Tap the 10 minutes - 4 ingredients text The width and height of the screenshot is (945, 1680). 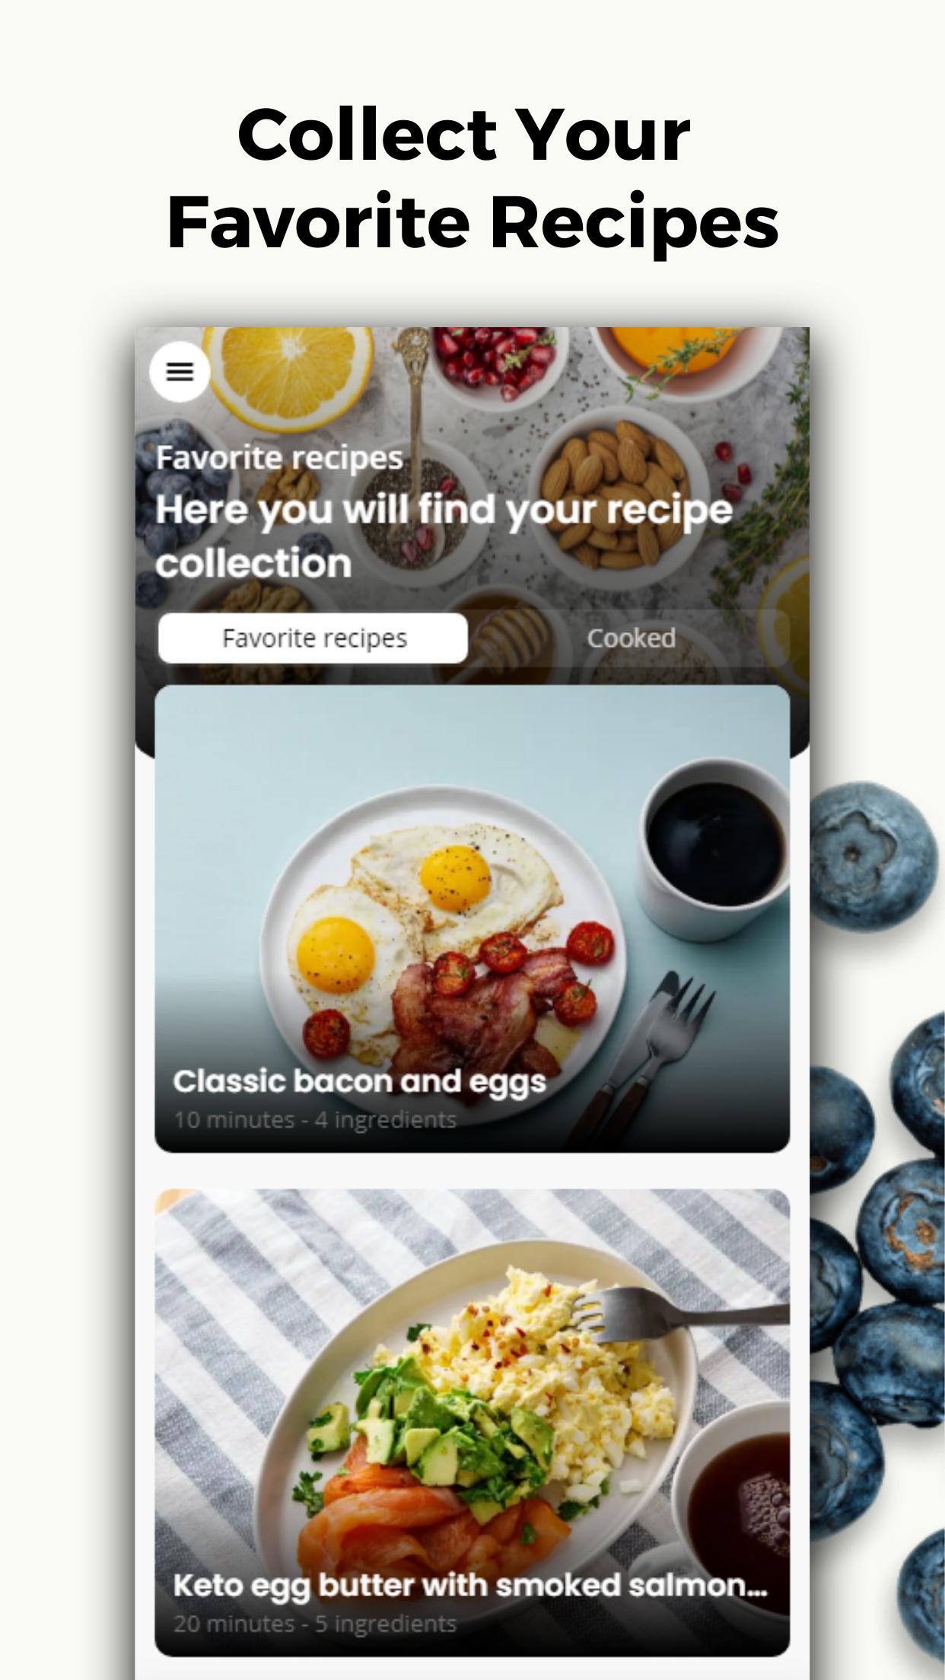pyautogui.click(x=315, y=1120)
